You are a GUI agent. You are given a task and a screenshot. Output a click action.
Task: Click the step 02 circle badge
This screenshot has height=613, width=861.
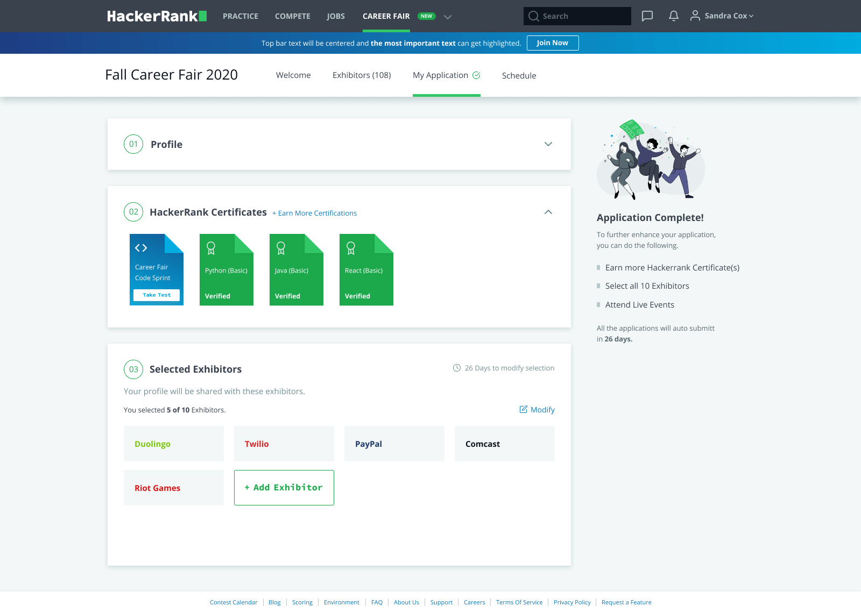tap(133, 212)
